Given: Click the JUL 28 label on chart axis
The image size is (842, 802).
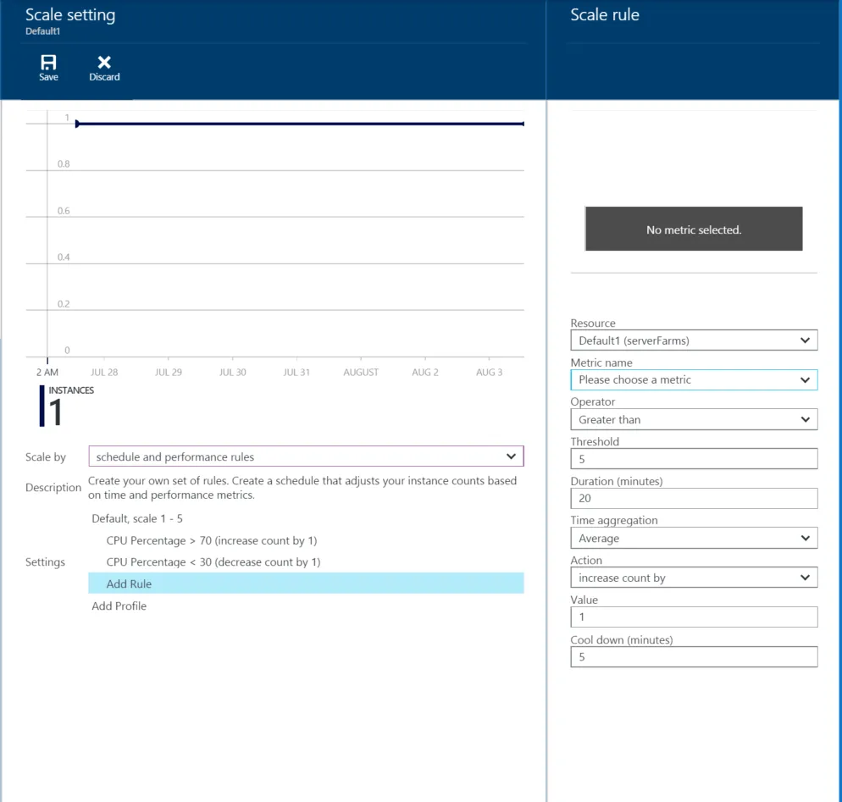Looking at the screenshot, I should click(x=104, y=372).
